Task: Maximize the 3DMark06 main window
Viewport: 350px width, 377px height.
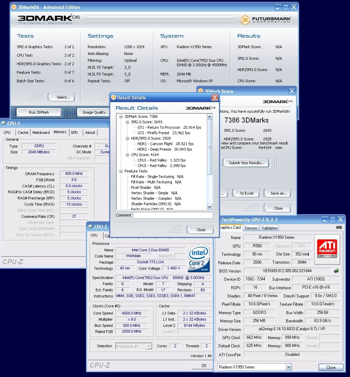Action: [x=286, y=7]
